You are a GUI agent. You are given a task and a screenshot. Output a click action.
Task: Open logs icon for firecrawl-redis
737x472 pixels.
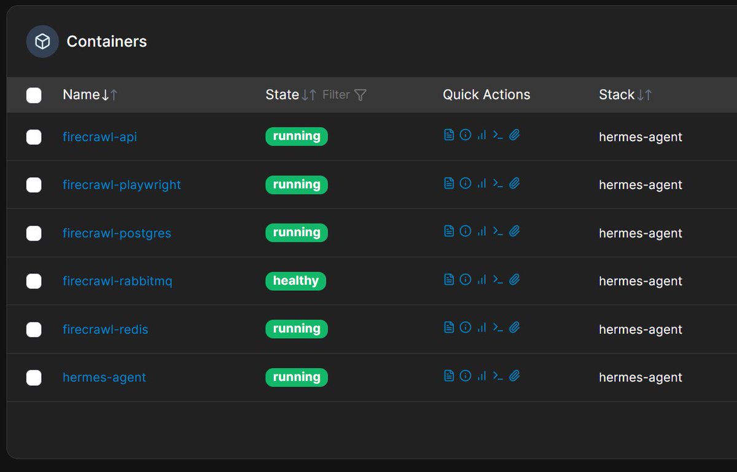click(449, 328)
